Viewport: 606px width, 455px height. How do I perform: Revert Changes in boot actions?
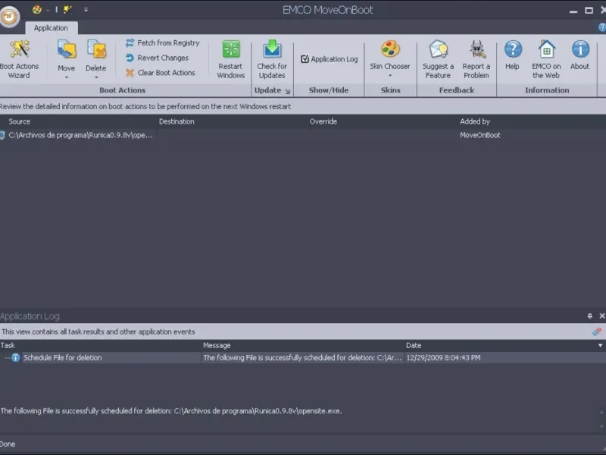point(158,58)
